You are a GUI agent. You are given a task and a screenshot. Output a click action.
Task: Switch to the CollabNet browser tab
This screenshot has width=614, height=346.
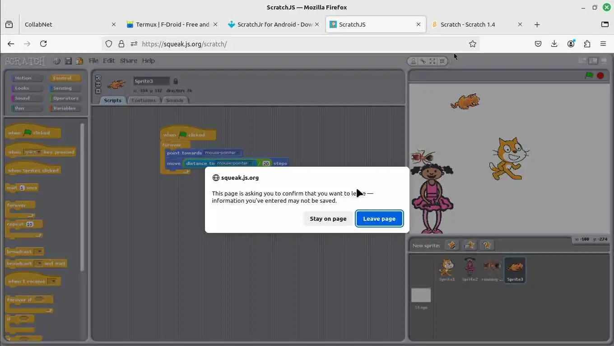point(69,24)
